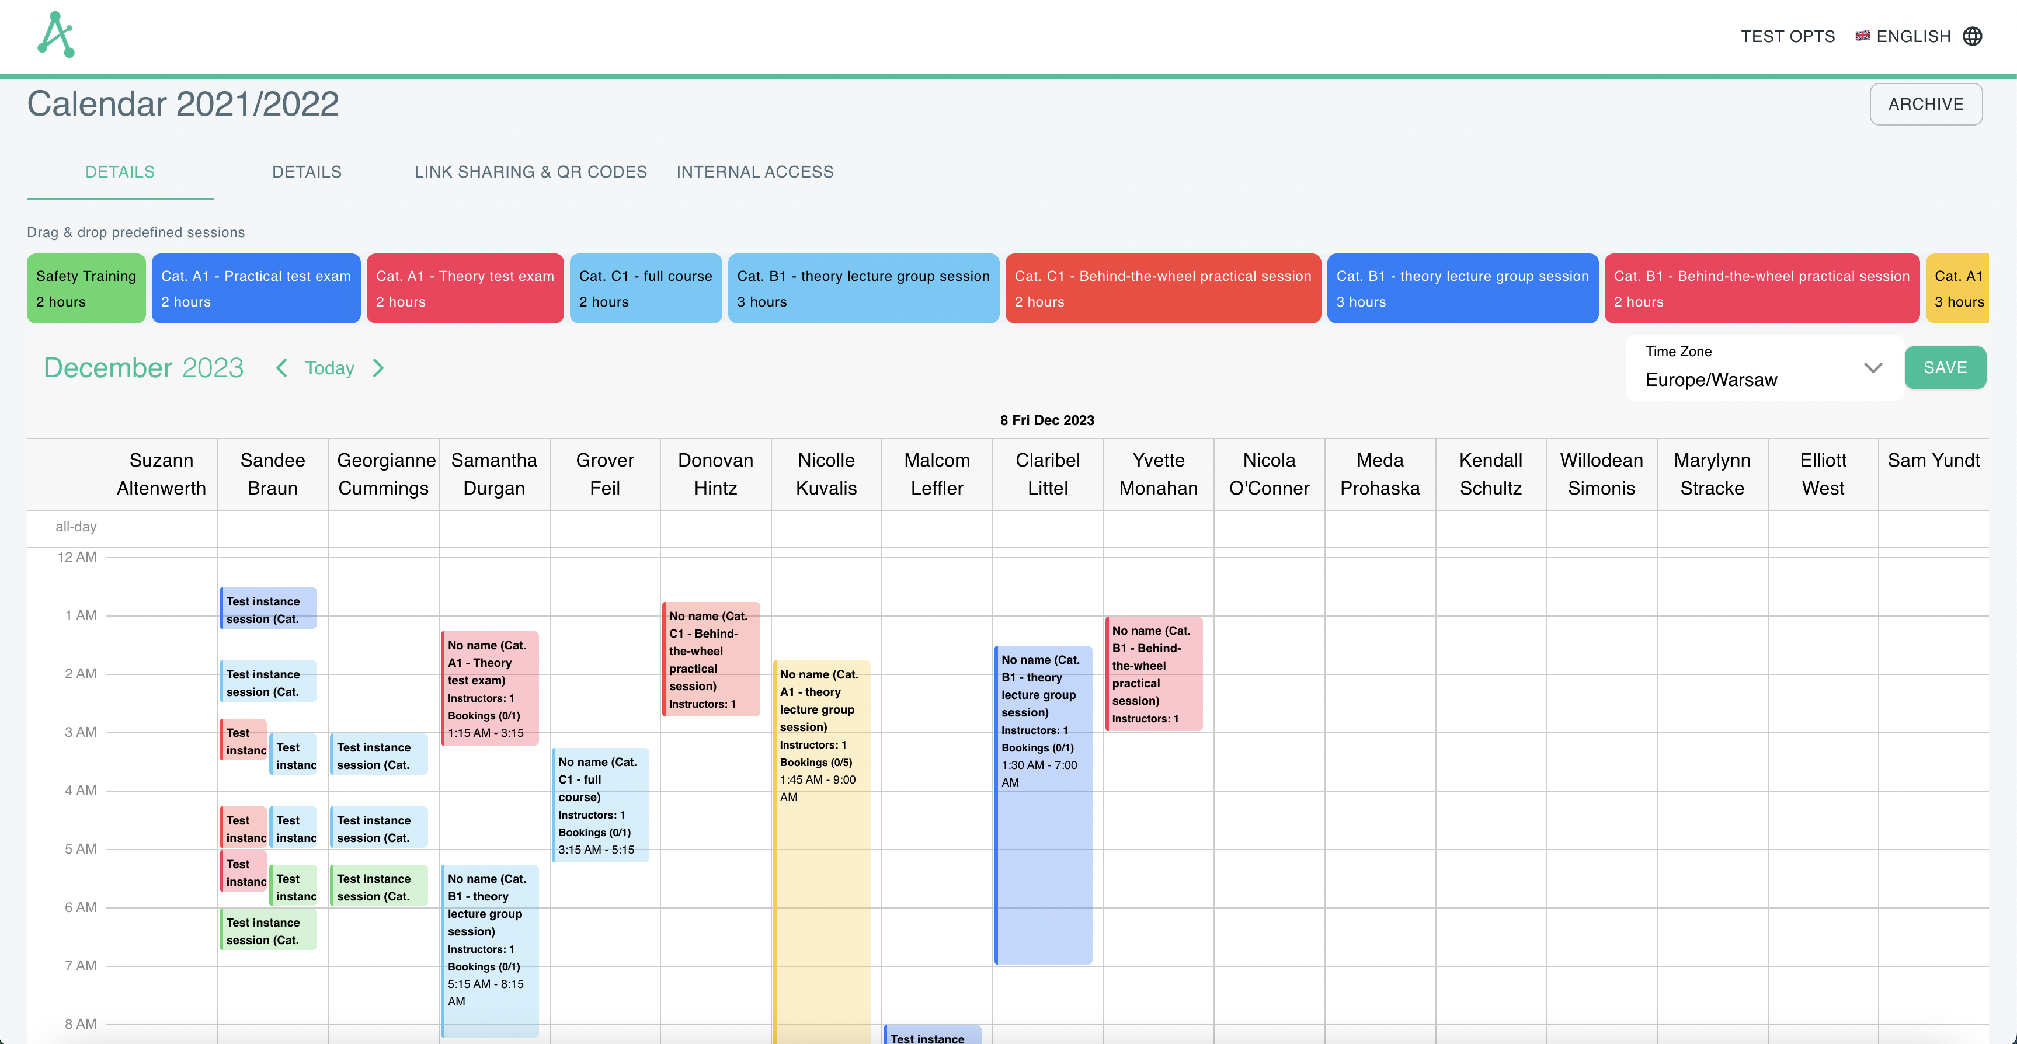The width and height of the screenshot is (2017, 1044).
Task: Open the TEST OPTS menu
Action: point(1788,36)
